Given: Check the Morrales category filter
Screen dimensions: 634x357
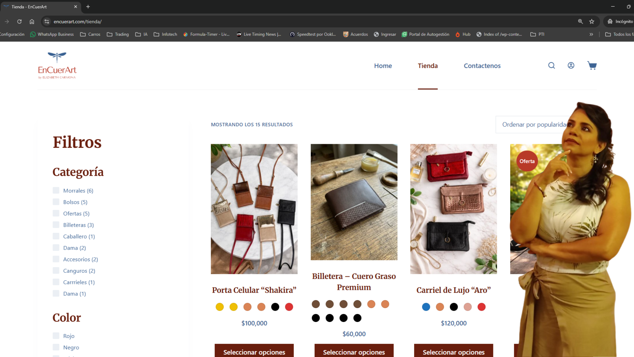Looking at the screenshot, I should pyautogui.click(x=56, y=190).
